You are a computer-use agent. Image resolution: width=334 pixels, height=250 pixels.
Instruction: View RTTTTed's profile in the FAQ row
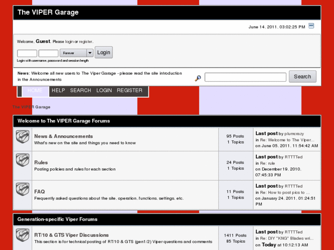coord(294,186)
